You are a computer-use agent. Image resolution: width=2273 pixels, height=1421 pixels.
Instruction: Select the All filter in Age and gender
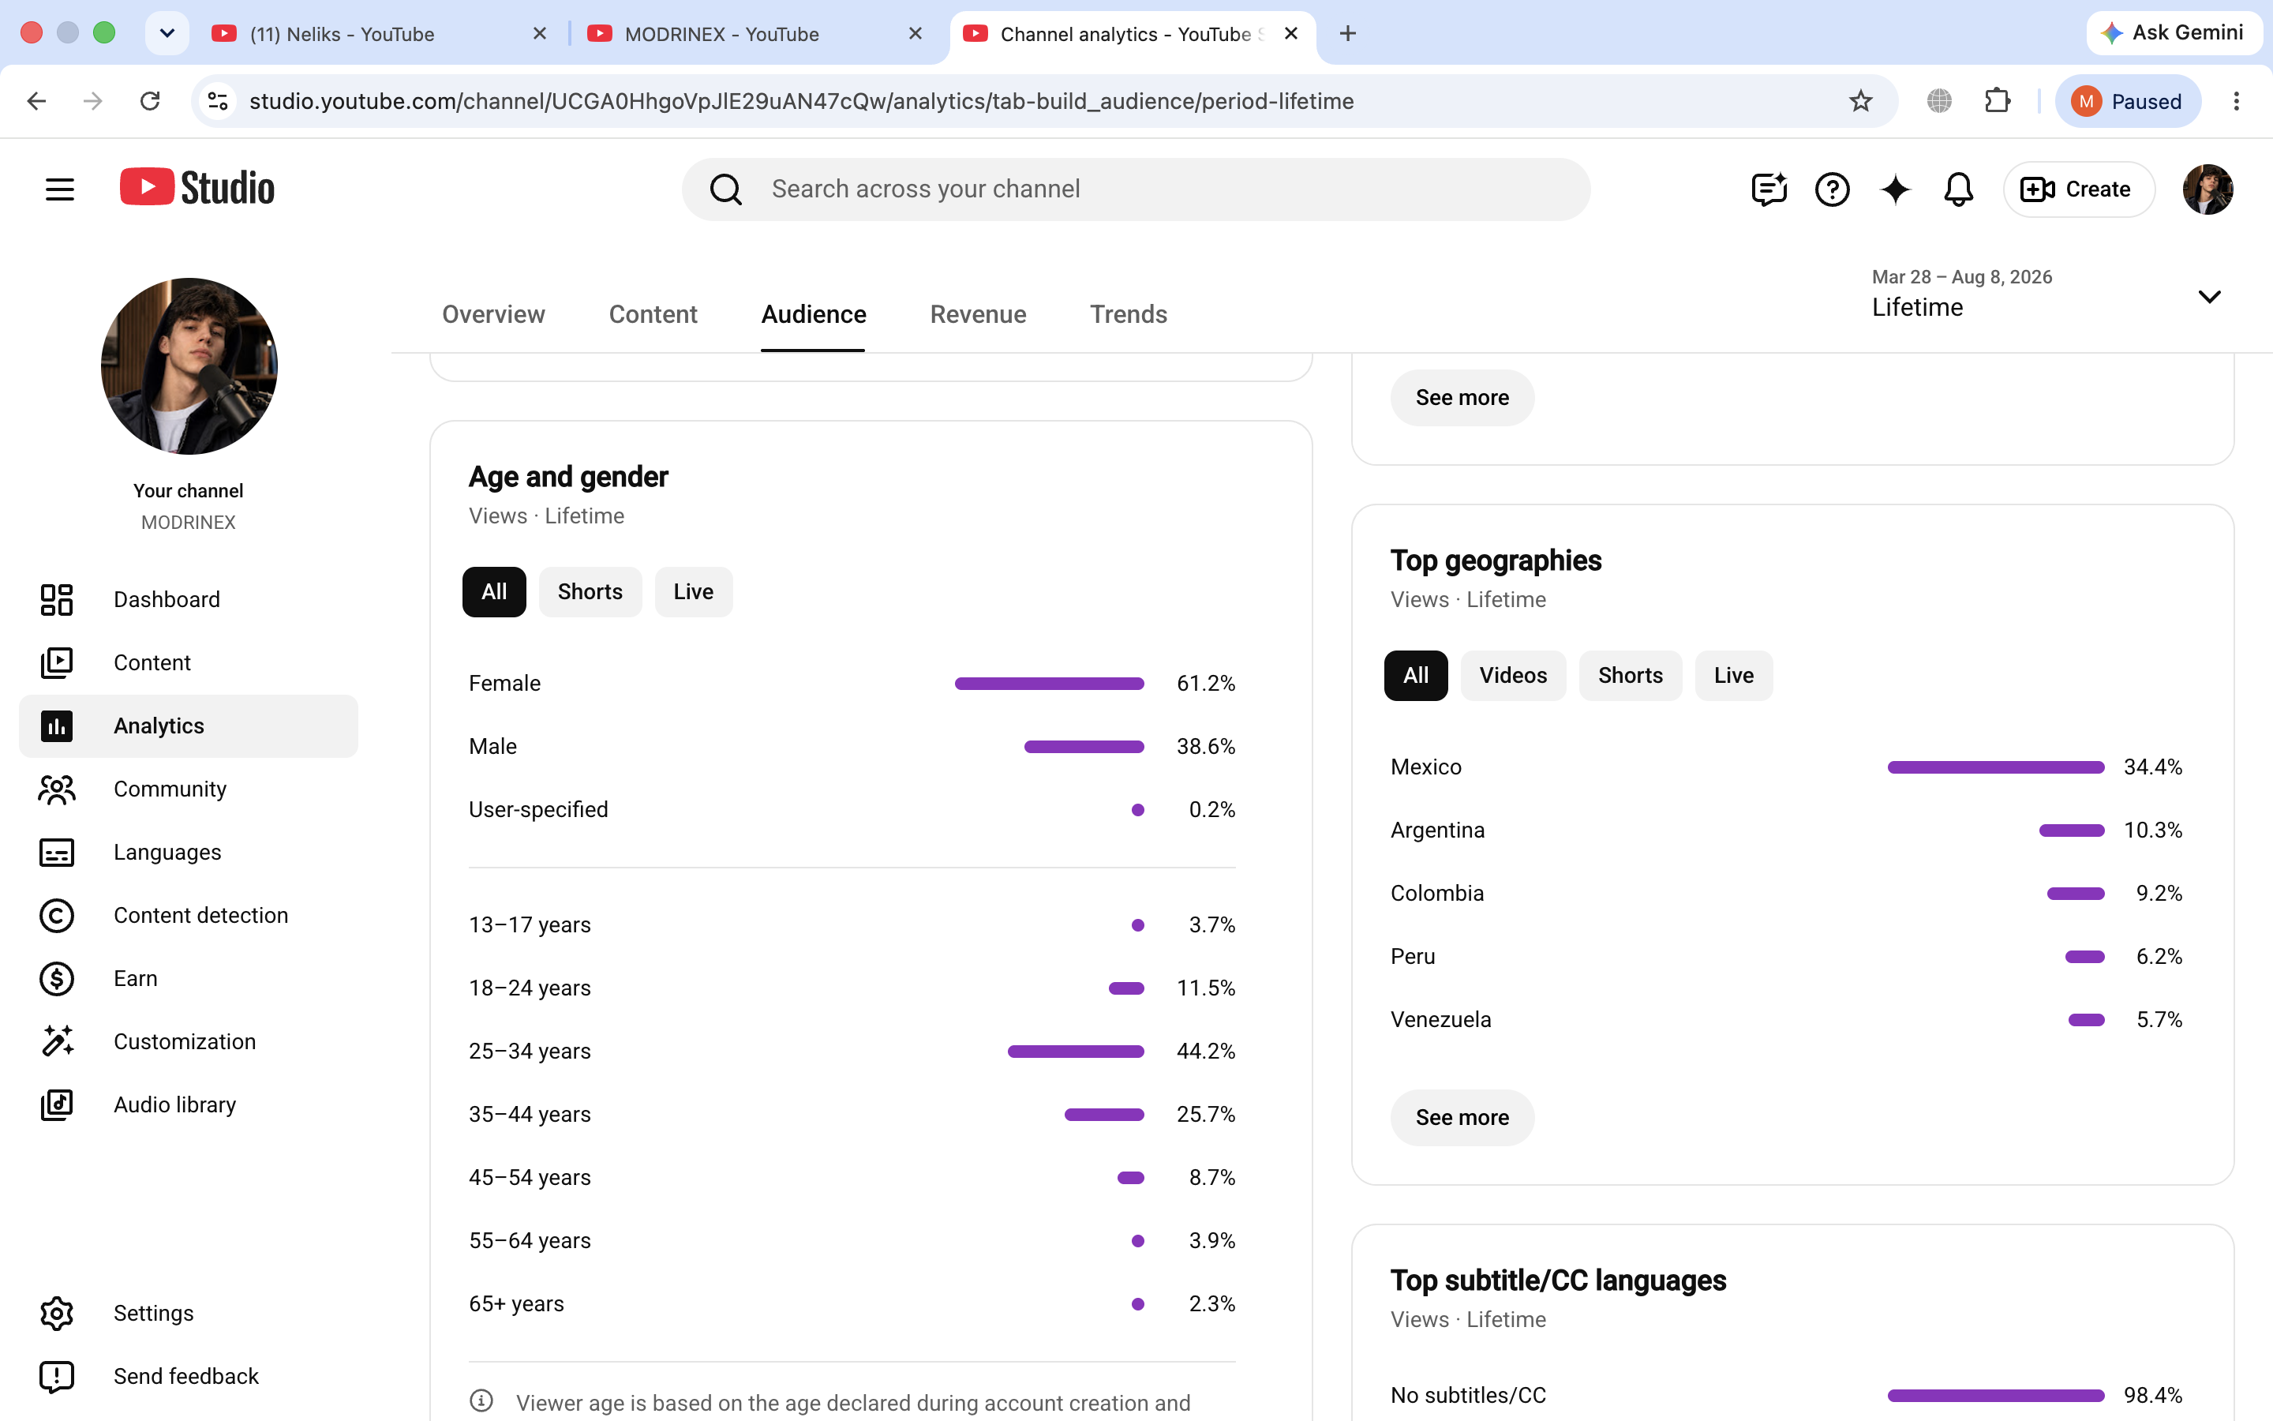494,592
